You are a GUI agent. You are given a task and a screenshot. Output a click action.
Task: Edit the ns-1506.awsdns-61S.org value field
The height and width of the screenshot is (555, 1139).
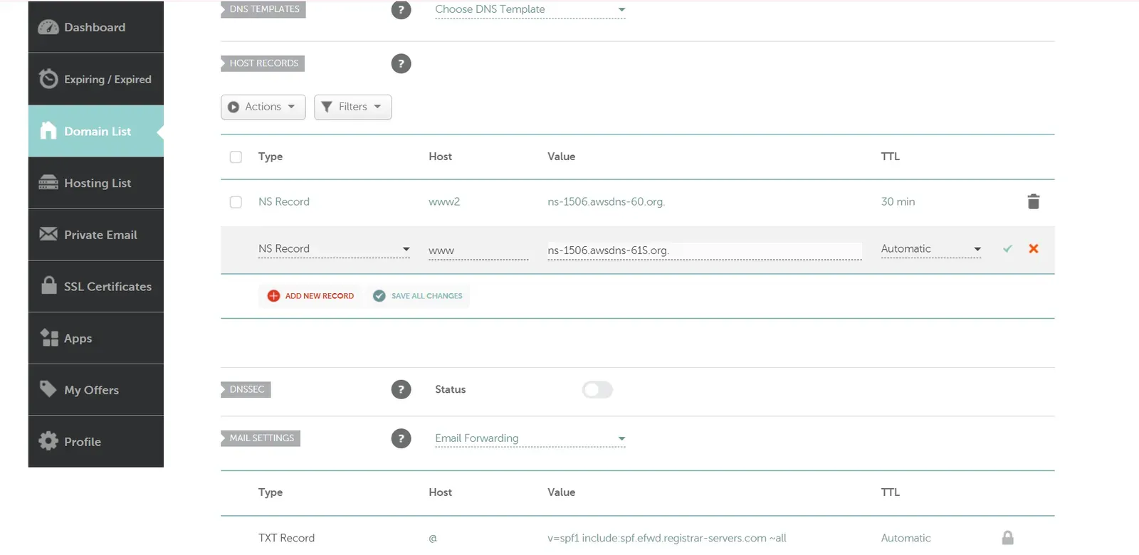(705, 250)
